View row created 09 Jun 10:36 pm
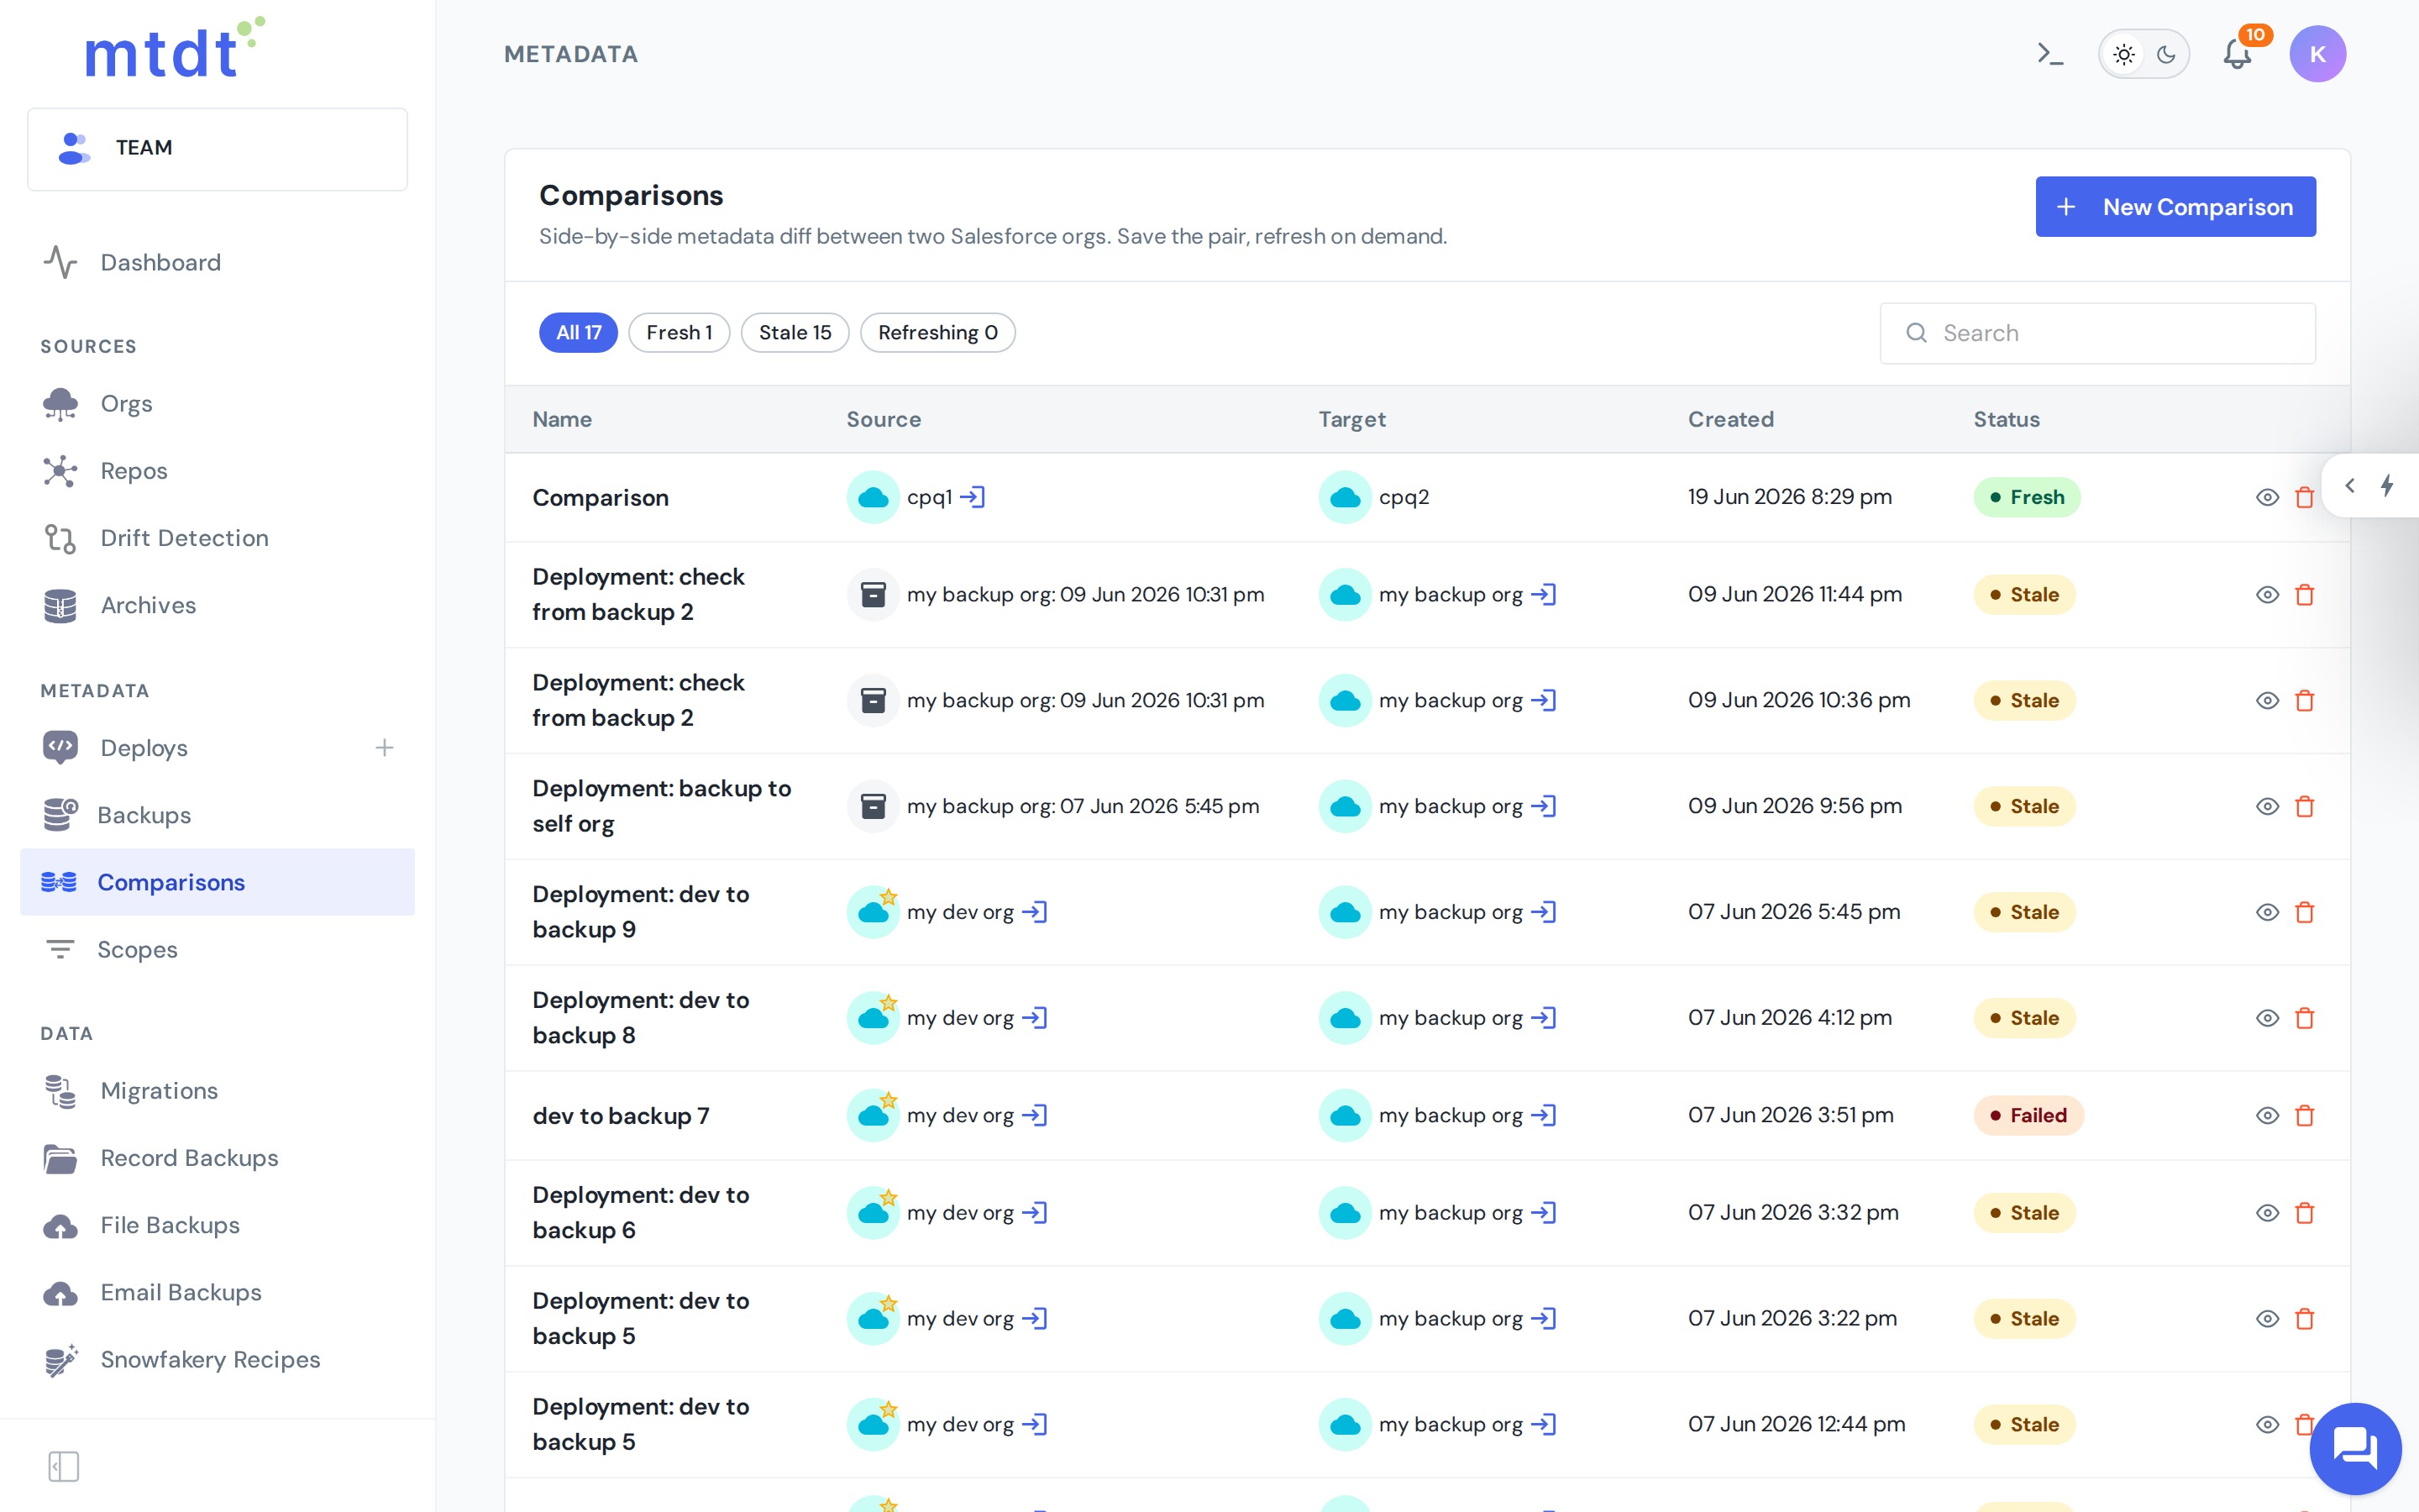2419x1512 pixels. coord(2267,701)
